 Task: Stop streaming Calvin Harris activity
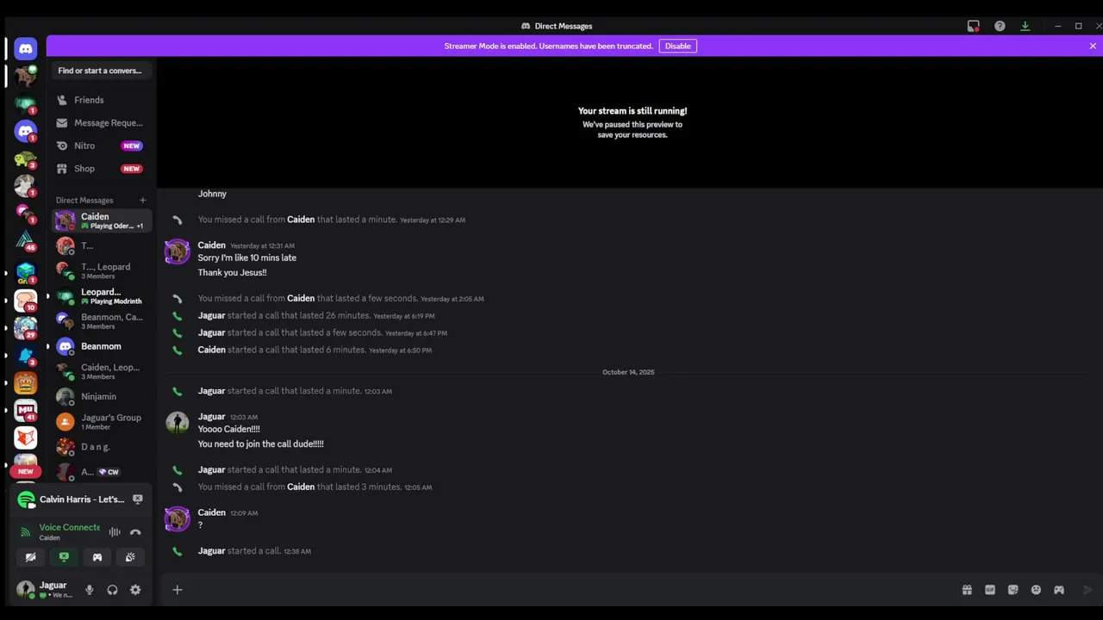point(137,499)
